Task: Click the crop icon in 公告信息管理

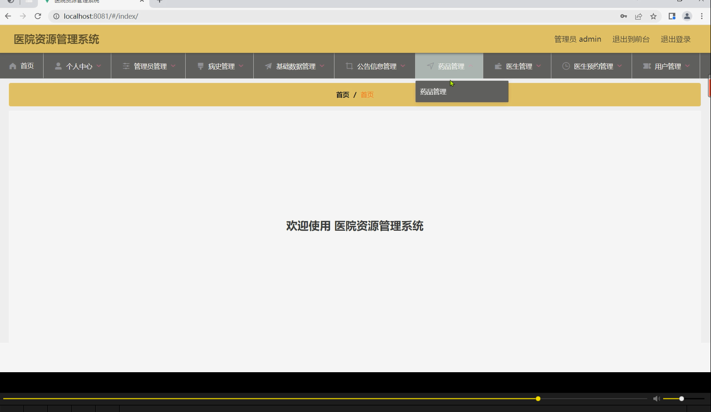Action: (x=349, y=66)
